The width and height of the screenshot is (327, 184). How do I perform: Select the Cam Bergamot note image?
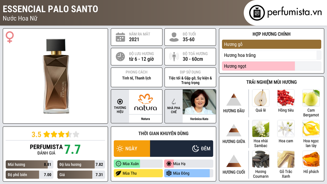point(311,98)
